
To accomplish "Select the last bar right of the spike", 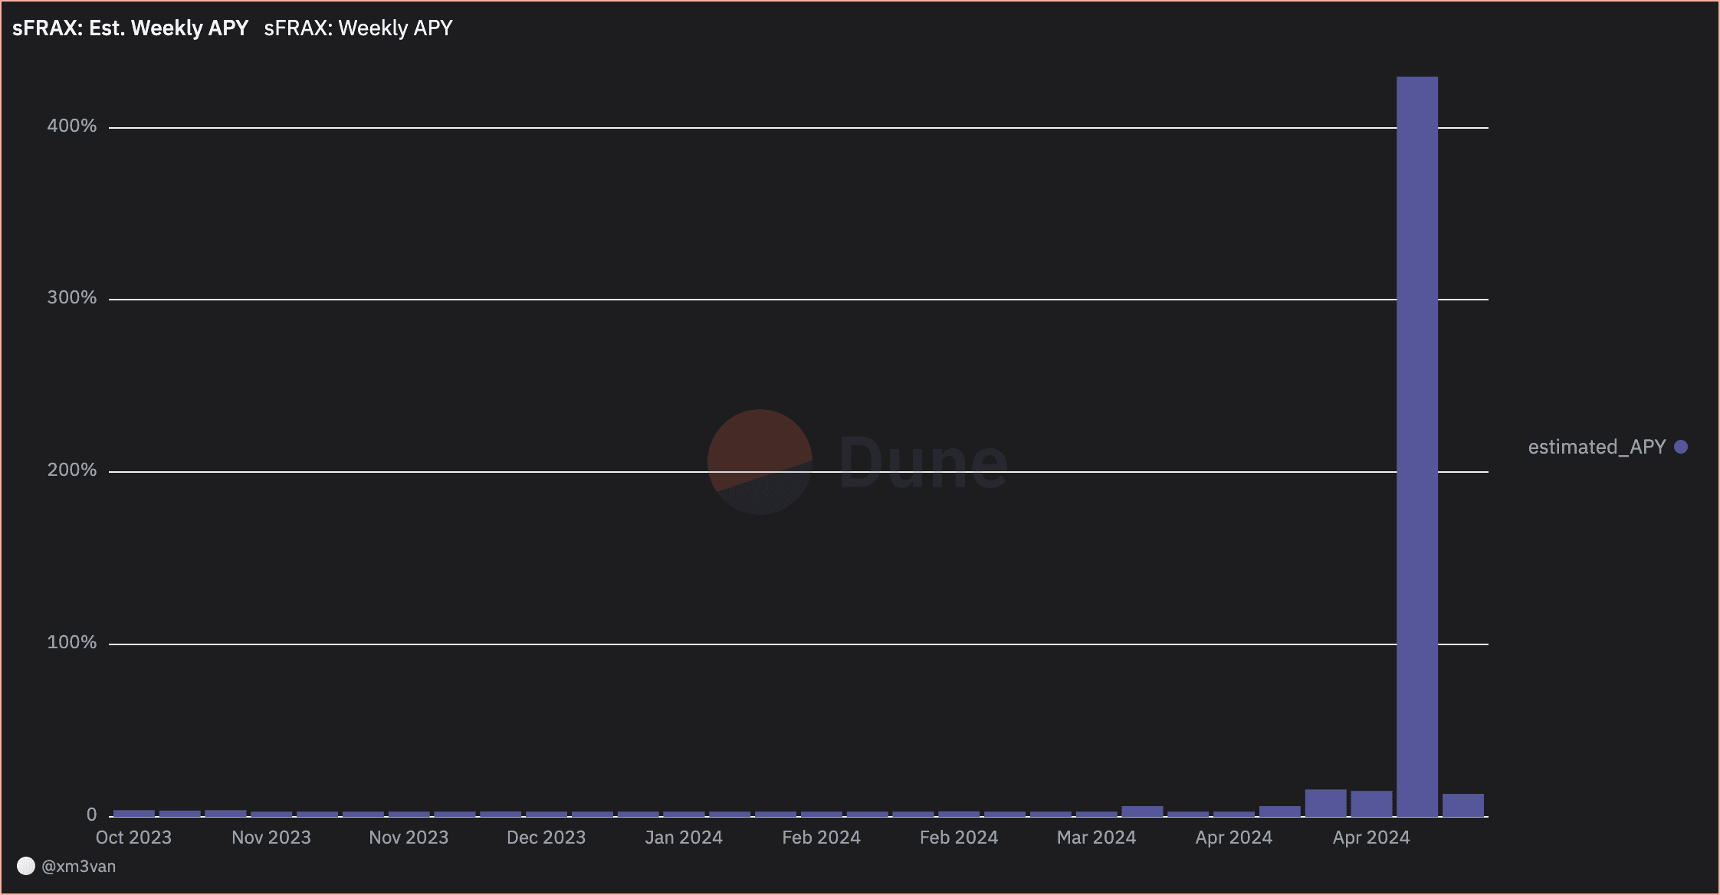I will coord(1462,805).
